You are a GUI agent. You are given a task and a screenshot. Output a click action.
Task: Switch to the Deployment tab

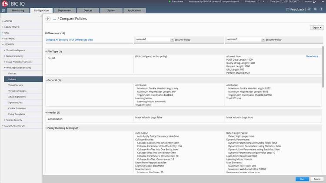click(x=65, y=10)
